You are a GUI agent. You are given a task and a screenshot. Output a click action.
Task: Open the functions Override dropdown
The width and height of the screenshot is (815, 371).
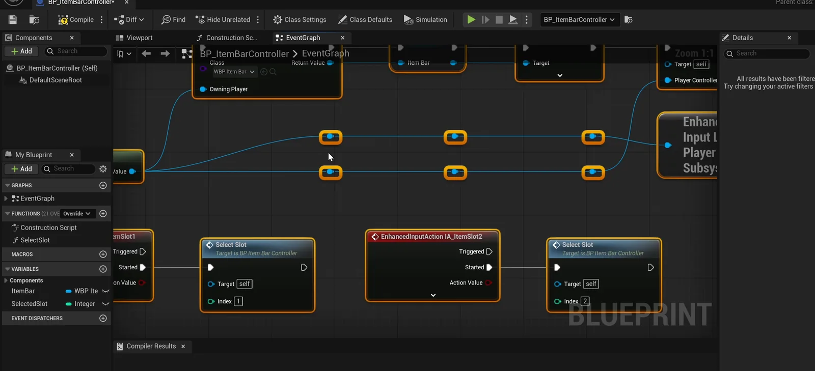(77, 214)
